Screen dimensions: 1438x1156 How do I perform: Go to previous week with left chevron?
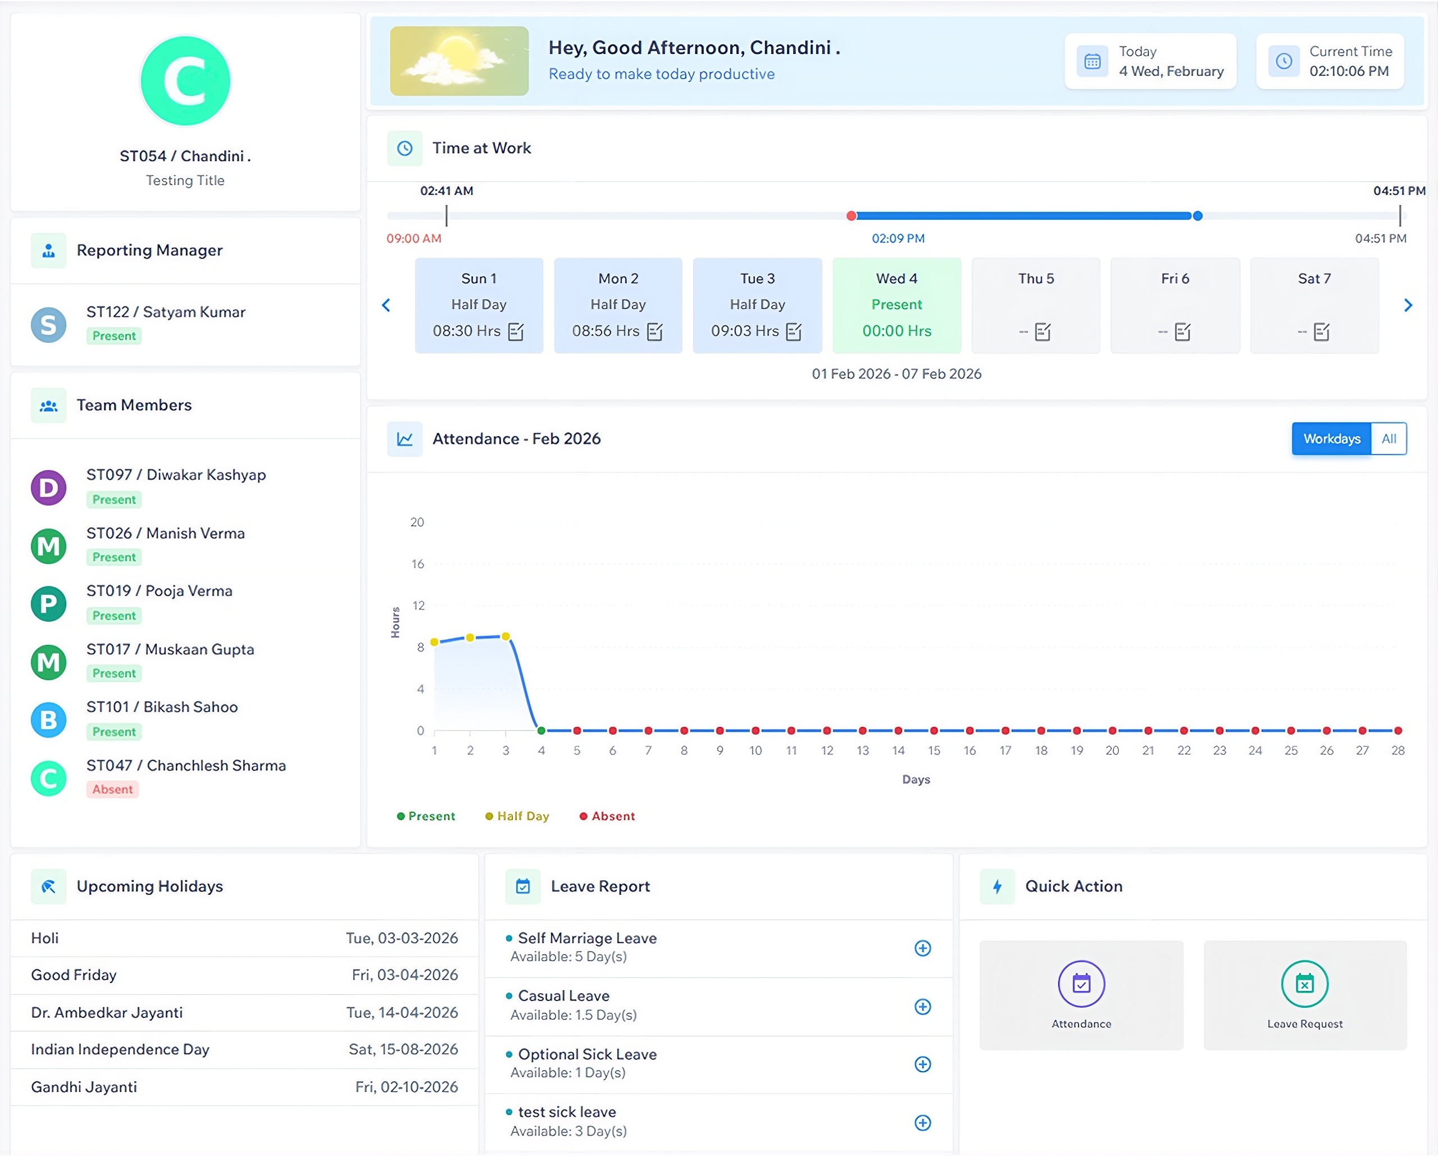coord(385,306)
